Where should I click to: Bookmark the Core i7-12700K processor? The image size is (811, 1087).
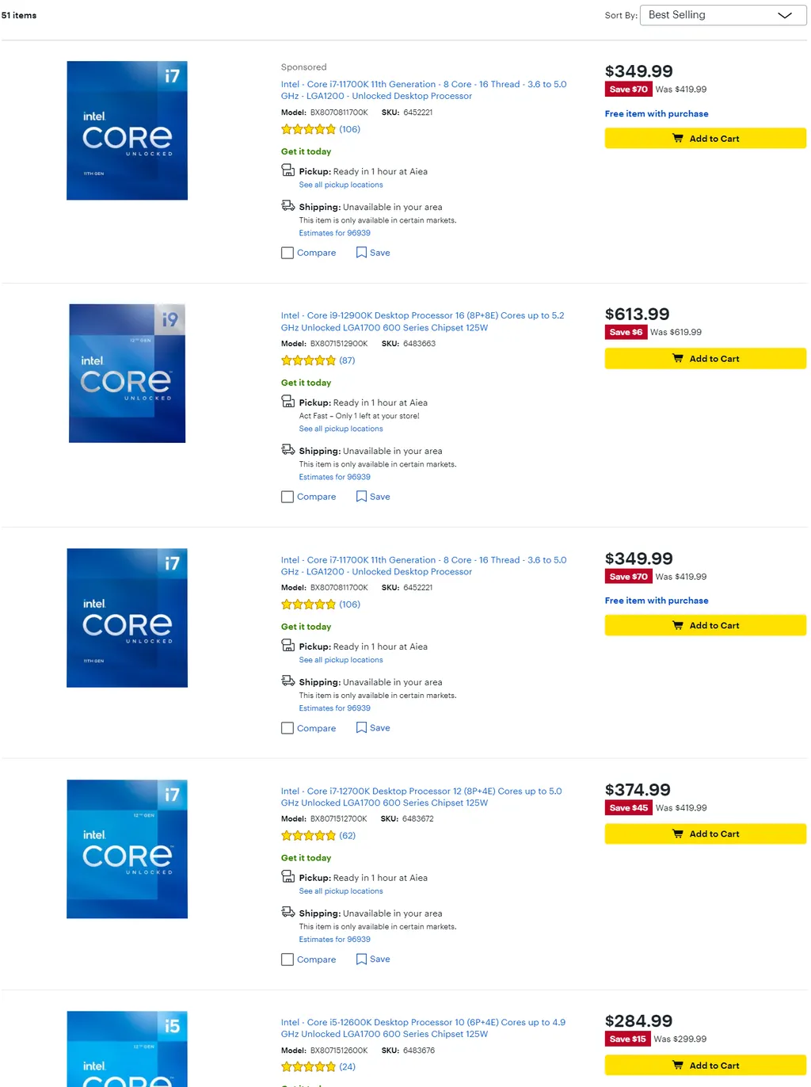[x=361, y=959]
